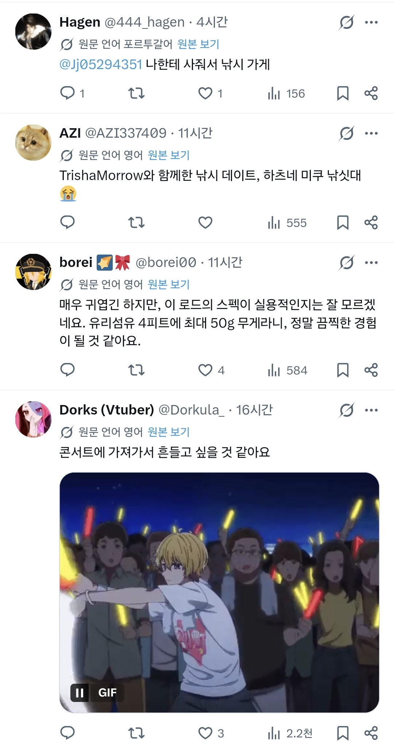394x752 pixels.
Task: View original English text of borei's post
Action: [169, 285]
